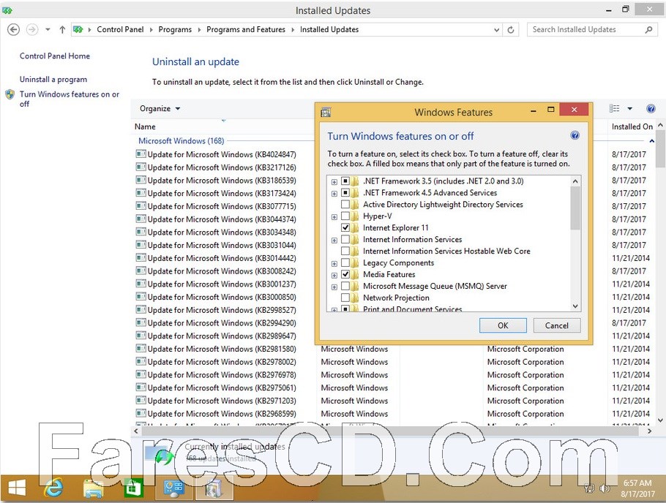Screen dimensions: 666x503
Task: Refresh the Installed Updates address bar
Action: tap(511, 30)
